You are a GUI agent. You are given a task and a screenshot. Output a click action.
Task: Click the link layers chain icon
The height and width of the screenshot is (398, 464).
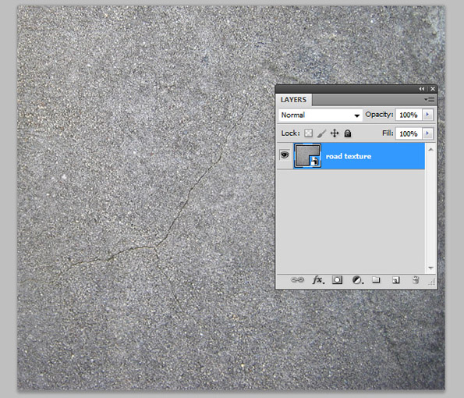click(x=297, y=280)
